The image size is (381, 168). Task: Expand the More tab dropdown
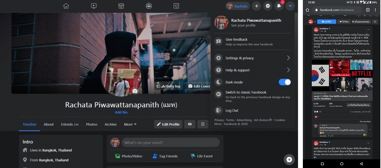130,124
